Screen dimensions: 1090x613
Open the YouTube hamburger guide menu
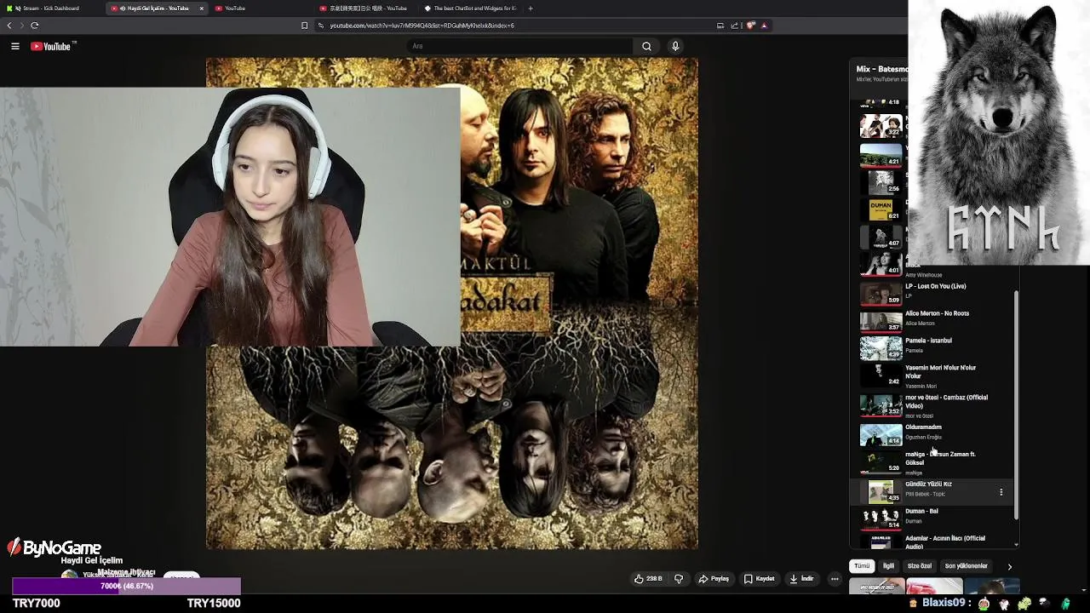pos(15,46)
